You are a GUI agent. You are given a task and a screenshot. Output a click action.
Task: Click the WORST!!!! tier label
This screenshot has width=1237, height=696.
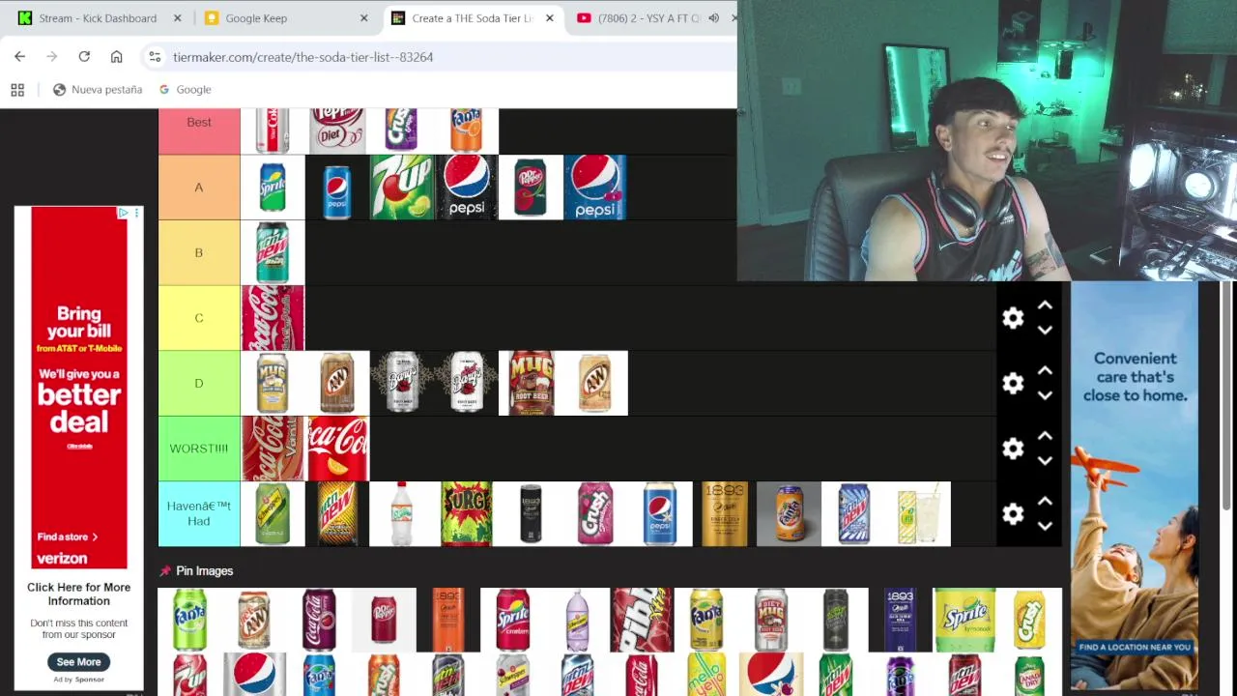pyautogui.click(x=199, y=449)
